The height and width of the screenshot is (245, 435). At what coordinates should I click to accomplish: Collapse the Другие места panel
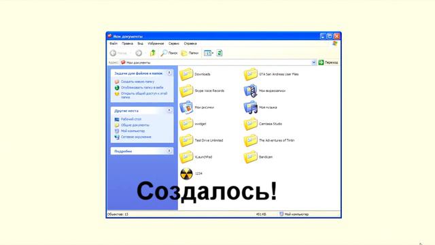169,110
